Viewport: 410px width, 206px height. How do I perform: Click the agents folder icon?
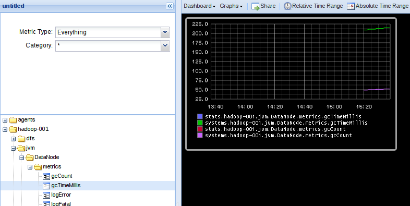coord(13,120)
